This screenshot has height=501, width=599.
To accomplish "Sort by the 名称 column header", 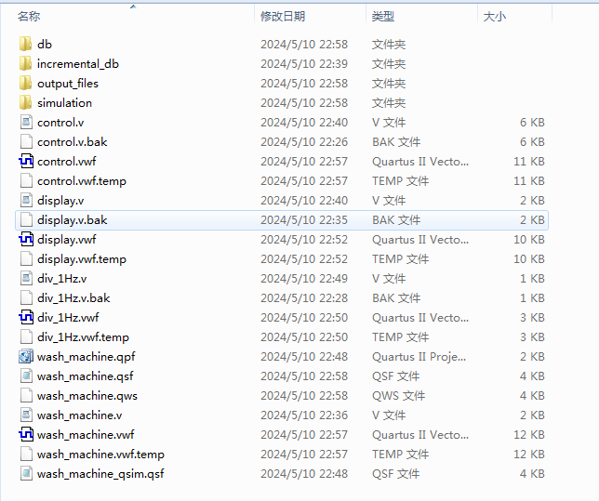I will [x=29, y=17].
